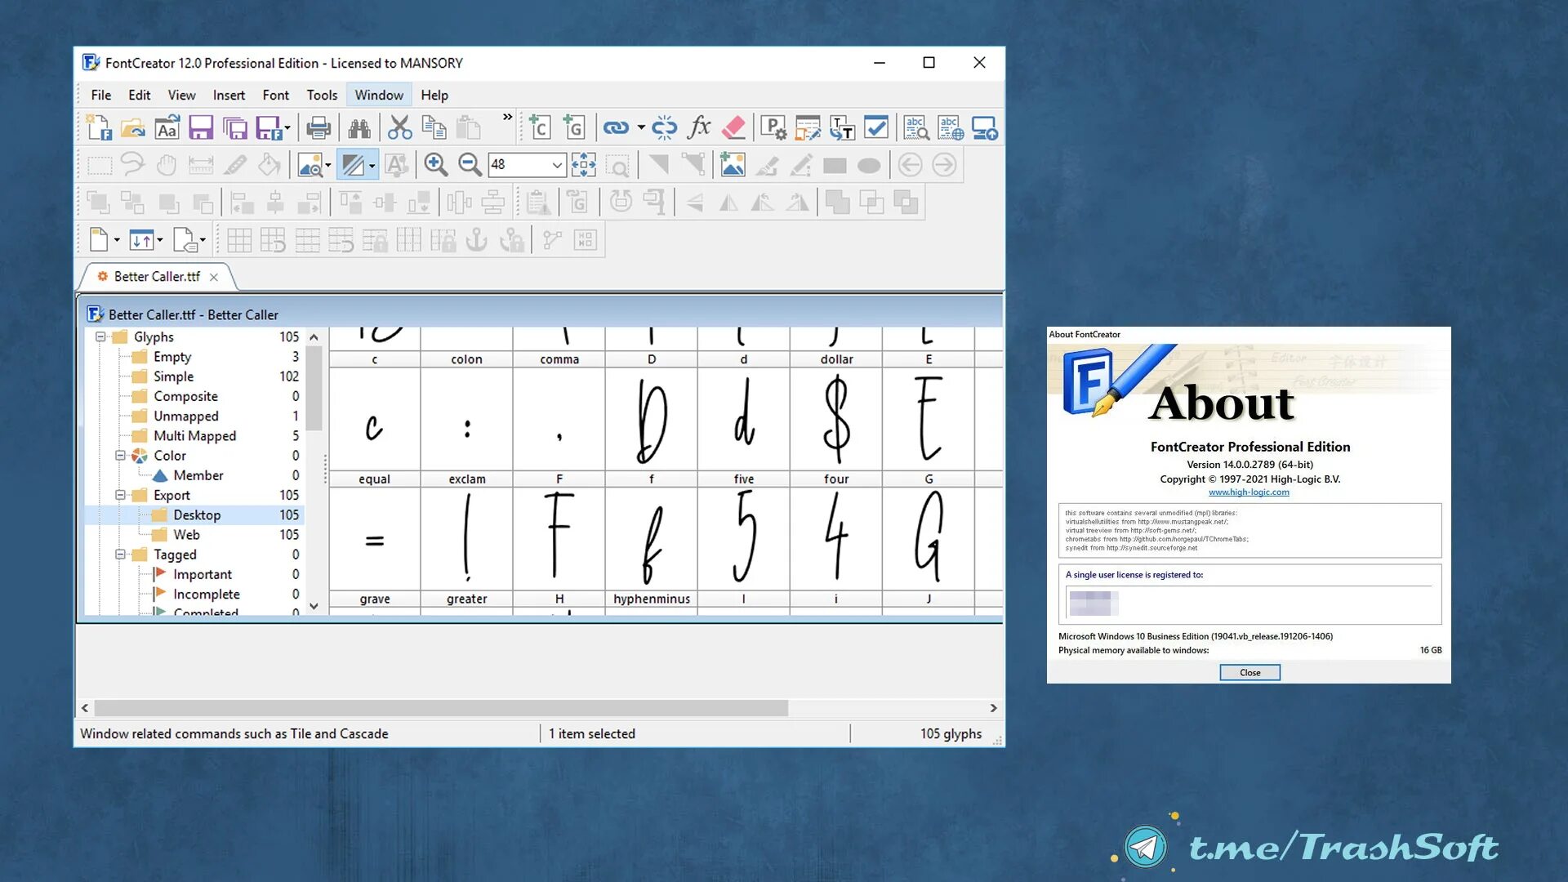1568x882 pixels.
Task: Select the Web export category
Action: coord(186,534)
